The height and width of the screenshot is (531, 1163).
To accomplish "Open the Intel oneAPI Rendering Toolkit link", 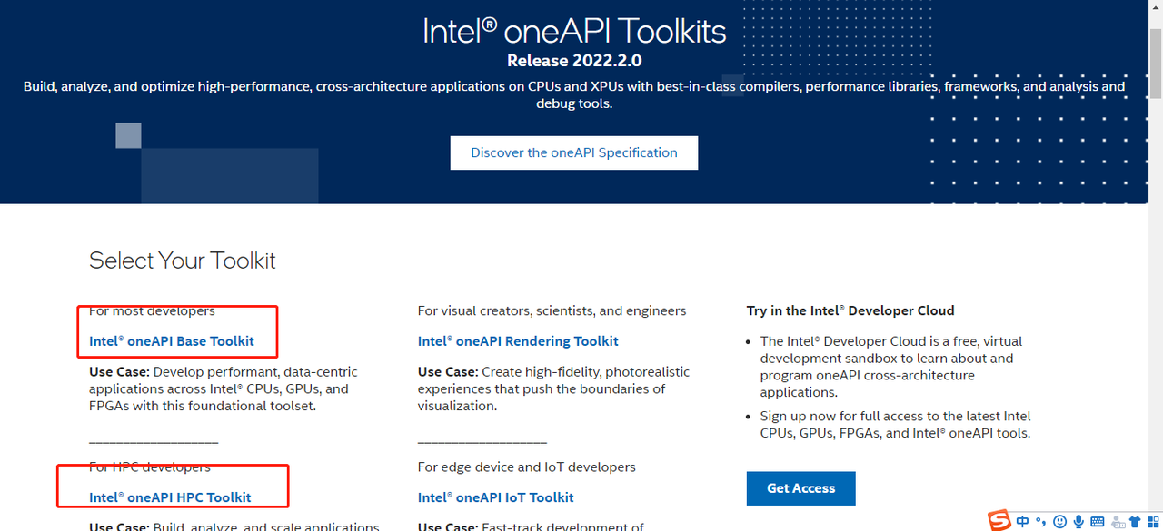I will tap(518, 341).
